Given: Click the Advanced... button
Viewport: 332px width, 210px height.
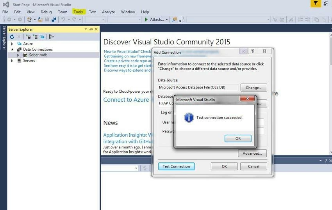Looking at the screenshot, I should 252,154.
